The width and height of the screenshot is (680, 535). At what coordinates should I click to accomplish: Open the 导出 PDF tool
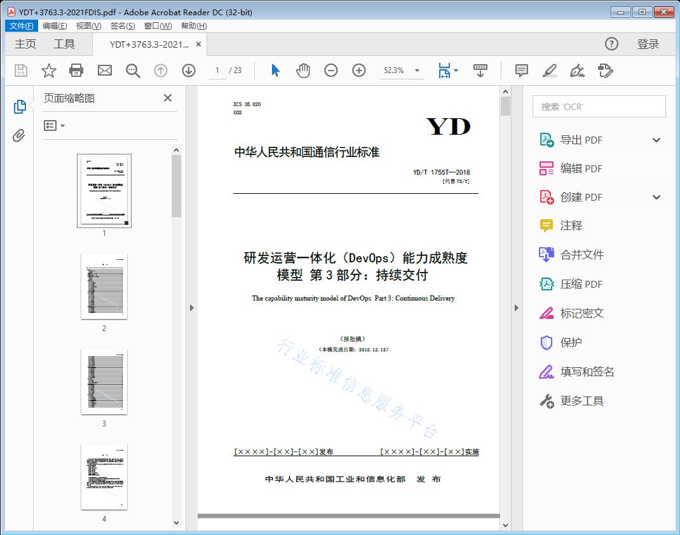click(582, 139)
